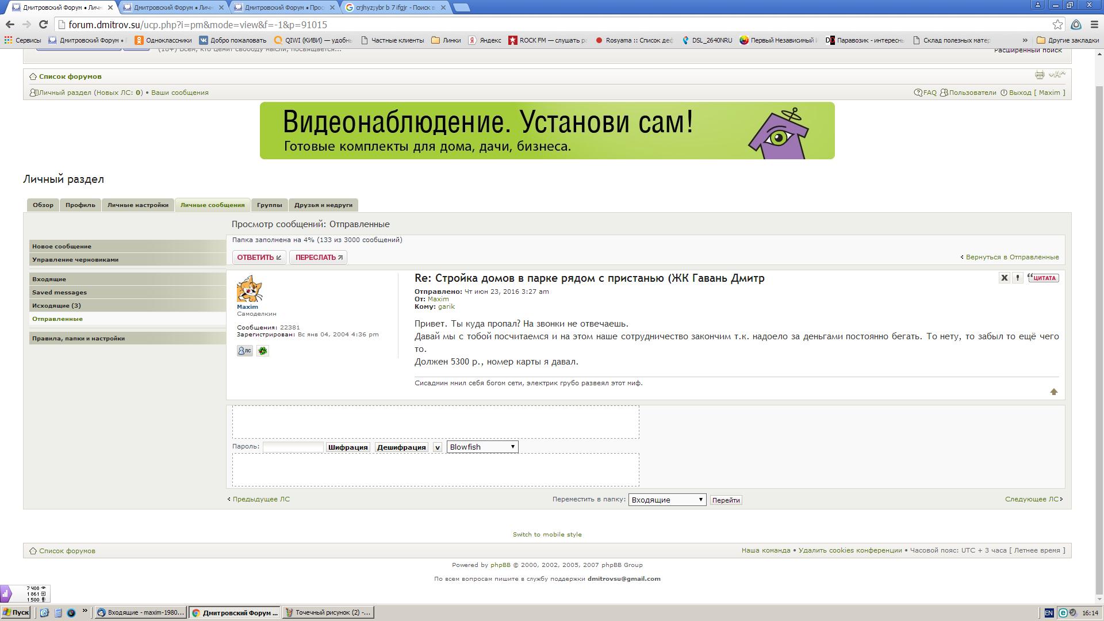Click the ЦИТАТА quote icon button
Image resolution: width=1104 pixels, height=621 pixels.
click(x=1044, y=278)
